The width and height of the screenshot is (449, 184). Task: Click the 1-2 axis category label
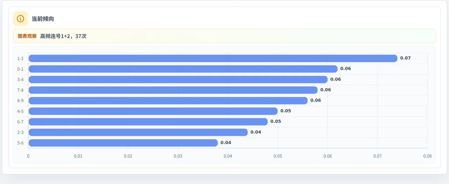tap(20, 58)
